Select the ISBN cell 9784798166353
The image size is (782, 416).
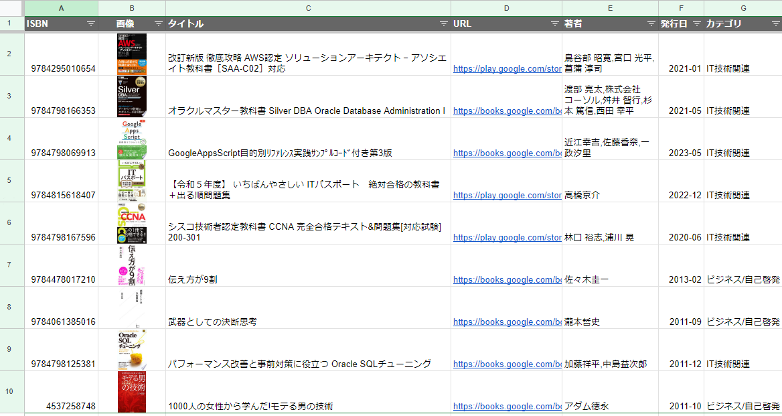point(63,111)
